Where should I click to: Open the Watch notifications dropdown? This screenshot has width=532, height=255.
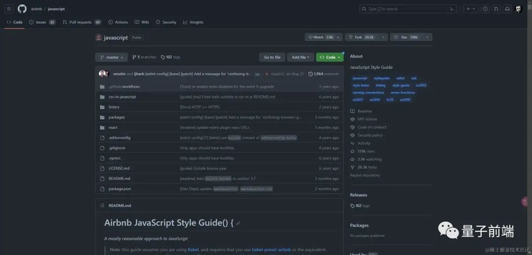click(x=323, y=37)
